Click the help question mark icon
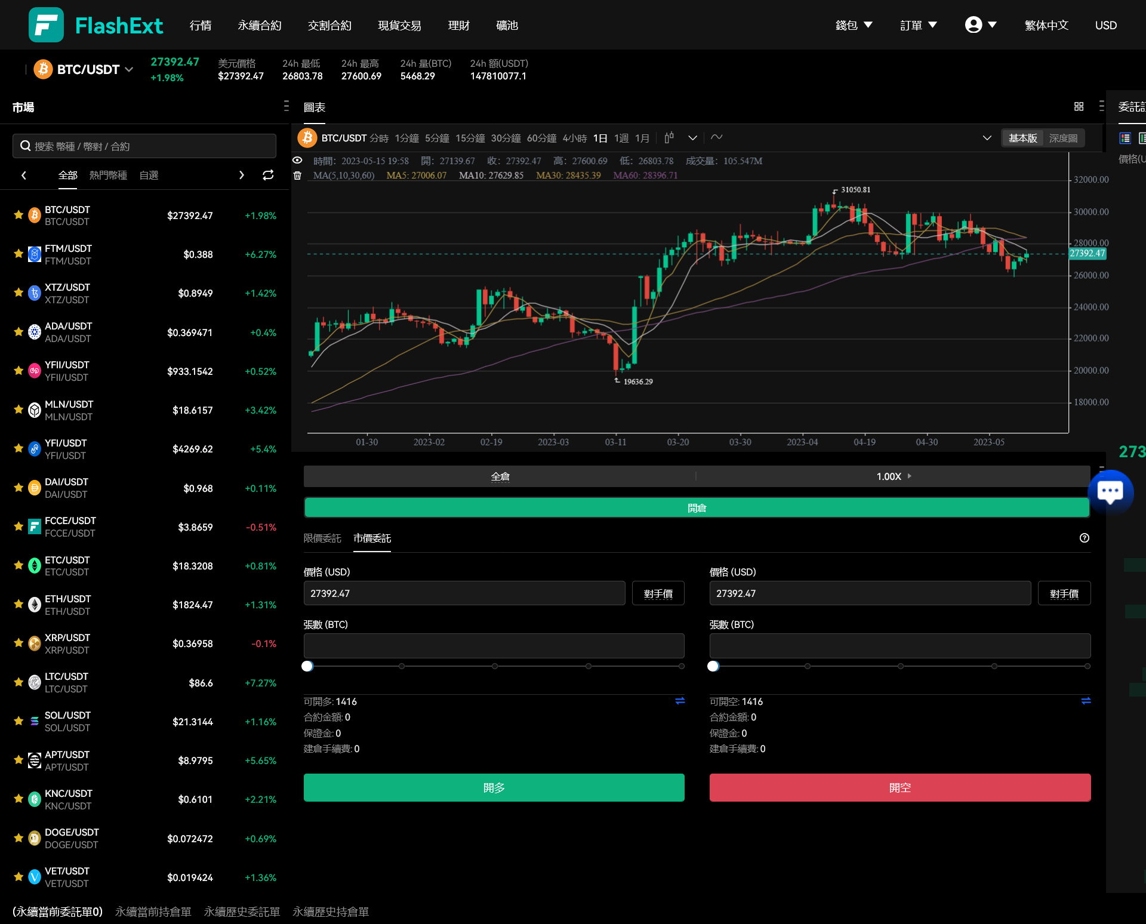 click(x=1085, y=538)
